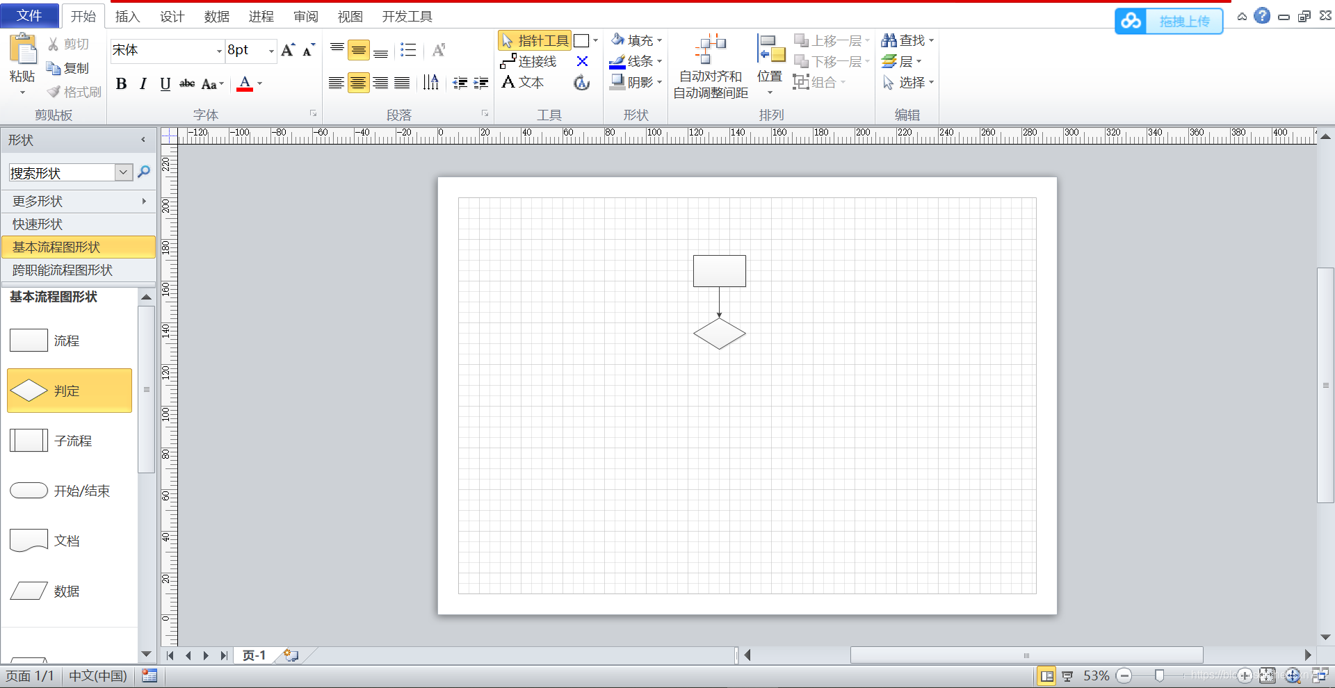Click the Paste (粘贴) clipboard icon
Screen dimensions: 1335x688
23,49
